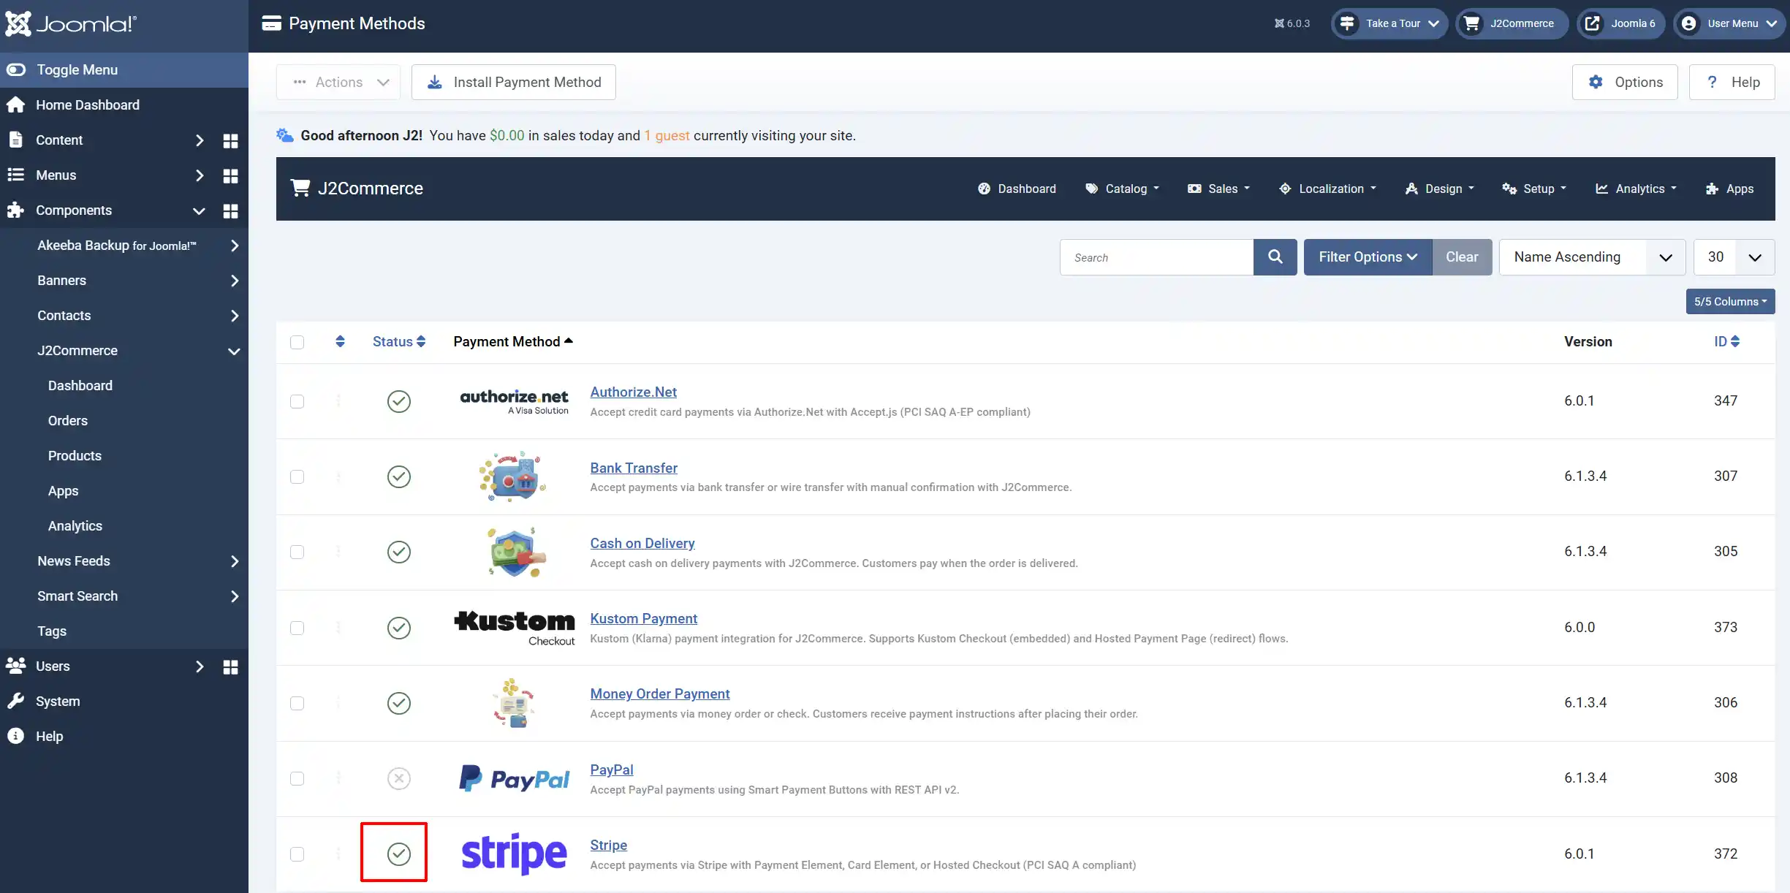Disable the Authorize.Net status toggle

[399, 401]
